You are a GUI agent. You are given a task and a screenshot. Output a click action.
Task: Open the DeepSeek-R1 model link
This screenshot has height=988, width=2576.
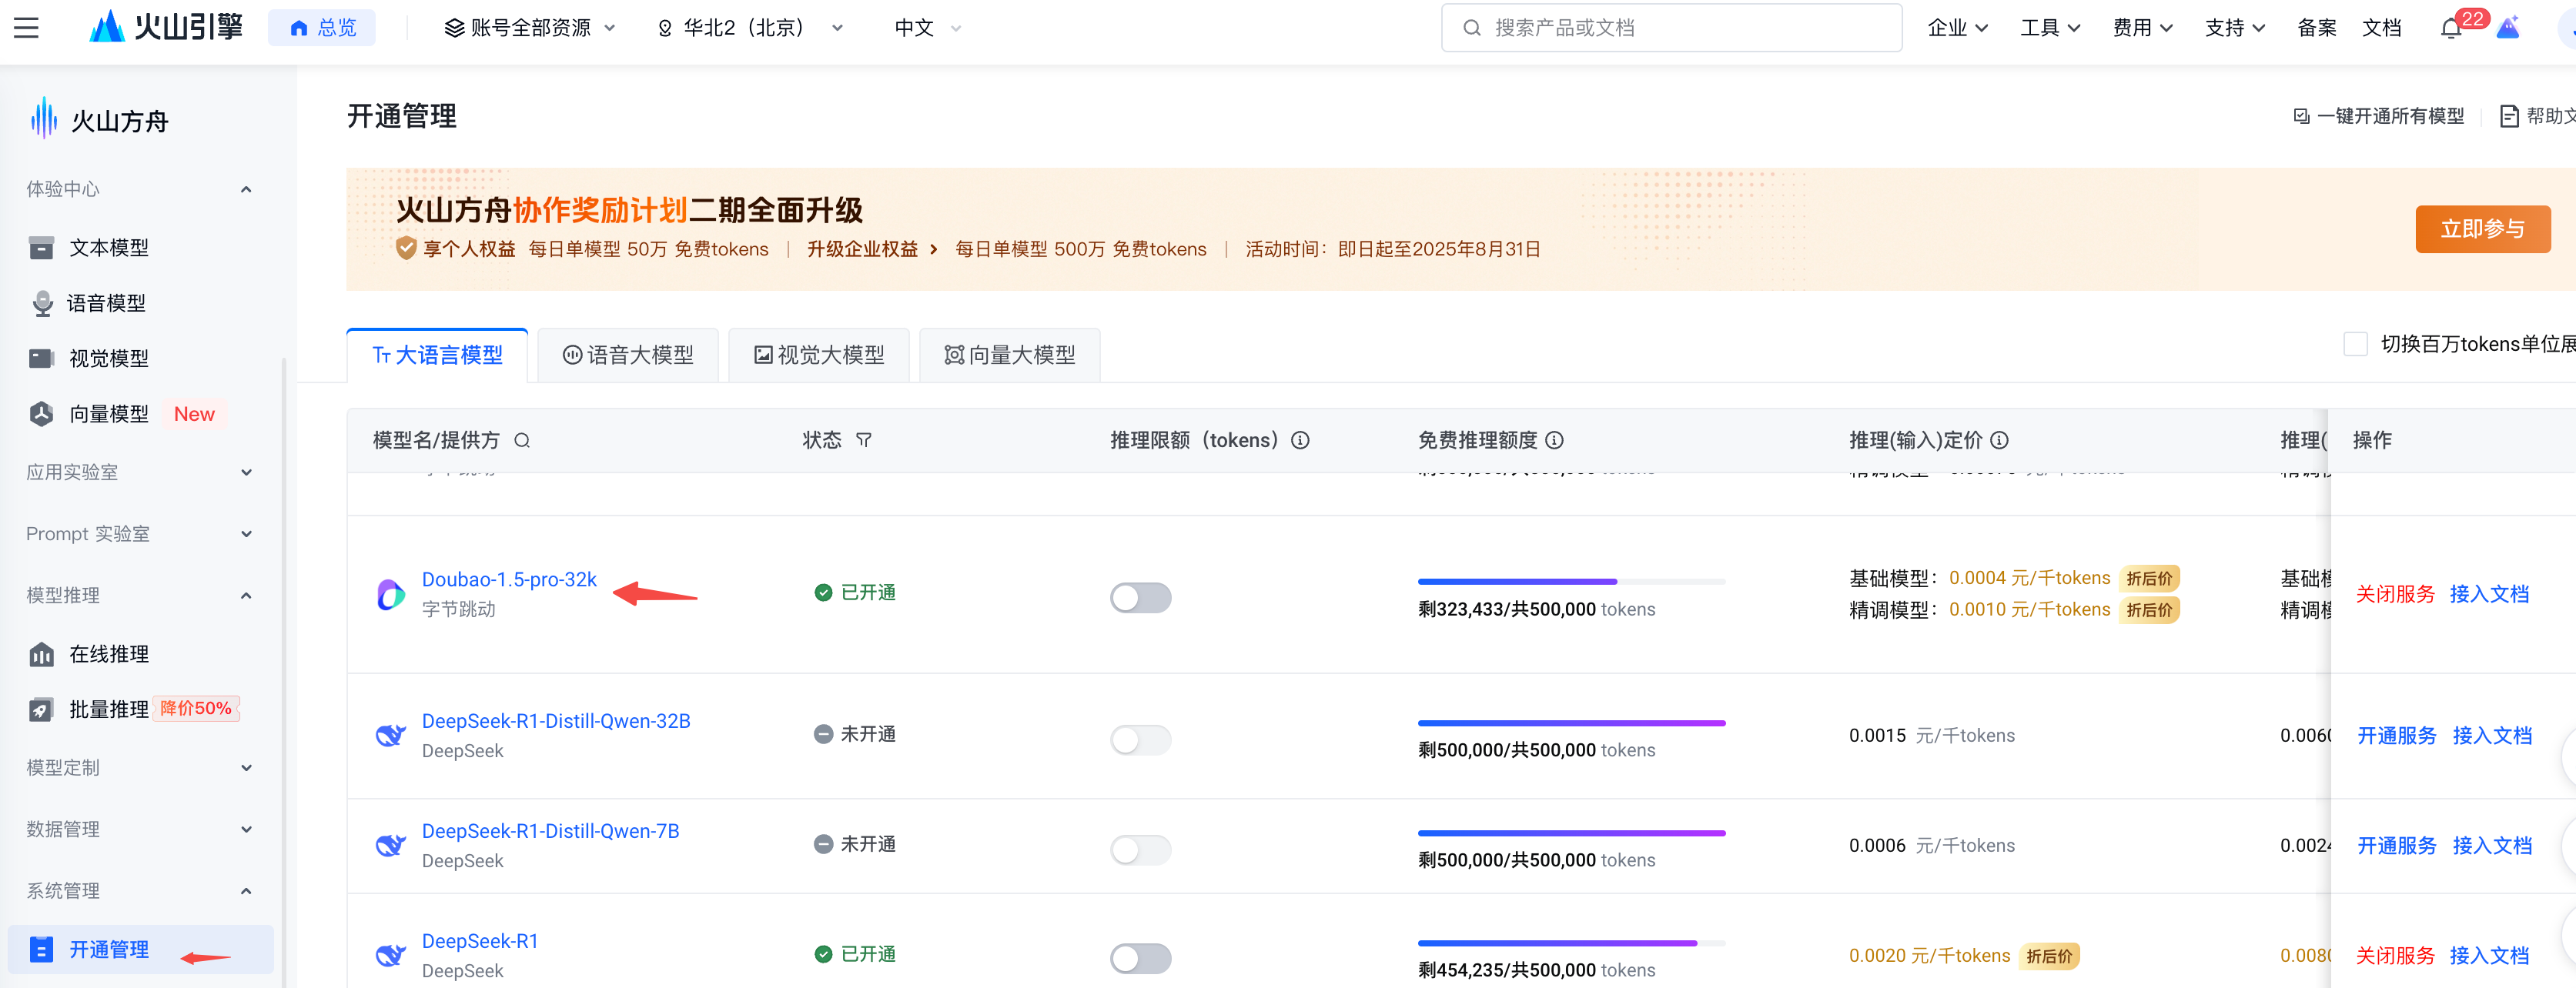[480, 941]
